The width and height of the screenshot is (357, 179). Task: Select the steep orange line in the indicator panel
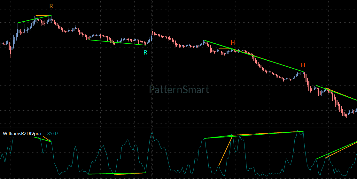pyautogui.click(x=225, y=151)
